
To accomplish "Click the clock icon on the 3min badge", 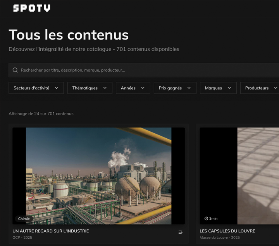I will 206,218.
